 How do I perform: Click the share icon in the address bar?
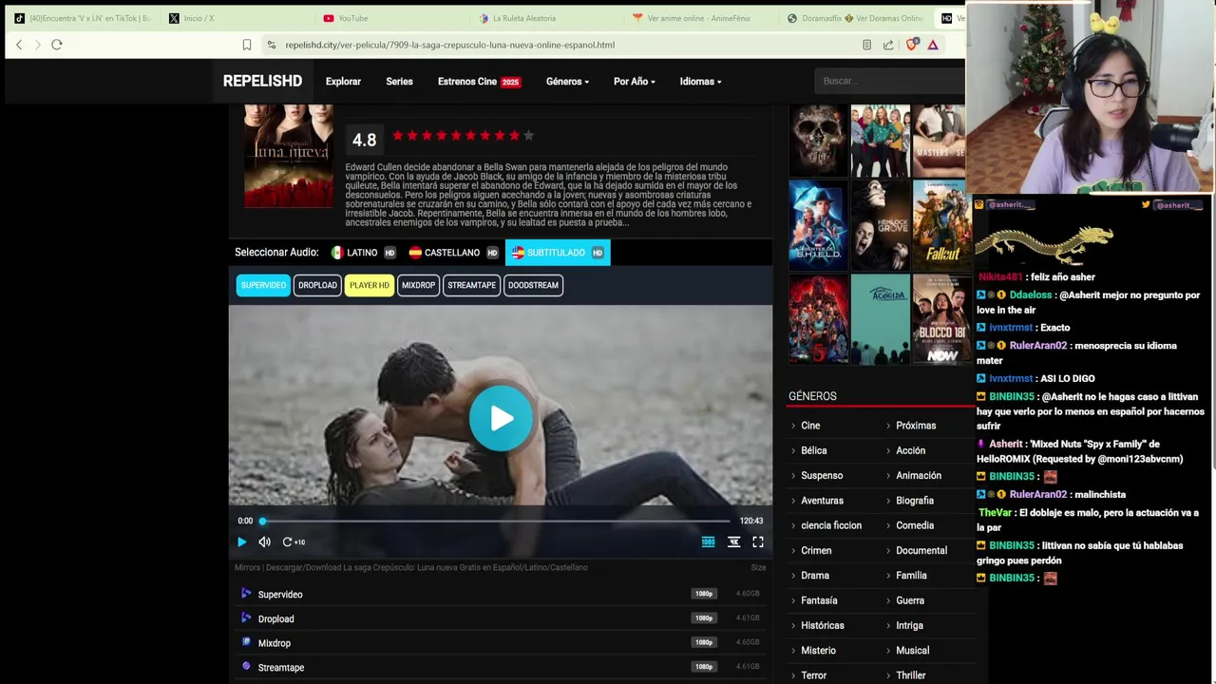pos(888,45)
